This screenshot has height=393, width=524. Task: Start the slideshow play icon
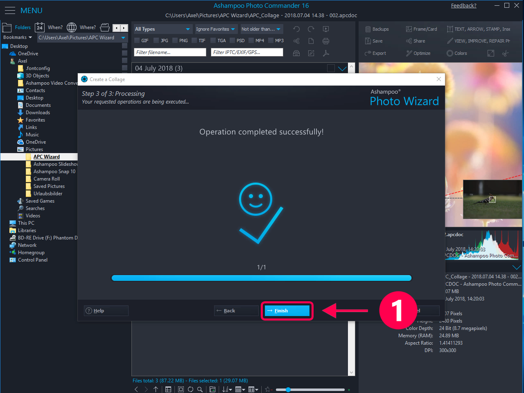tap(326, 29)
